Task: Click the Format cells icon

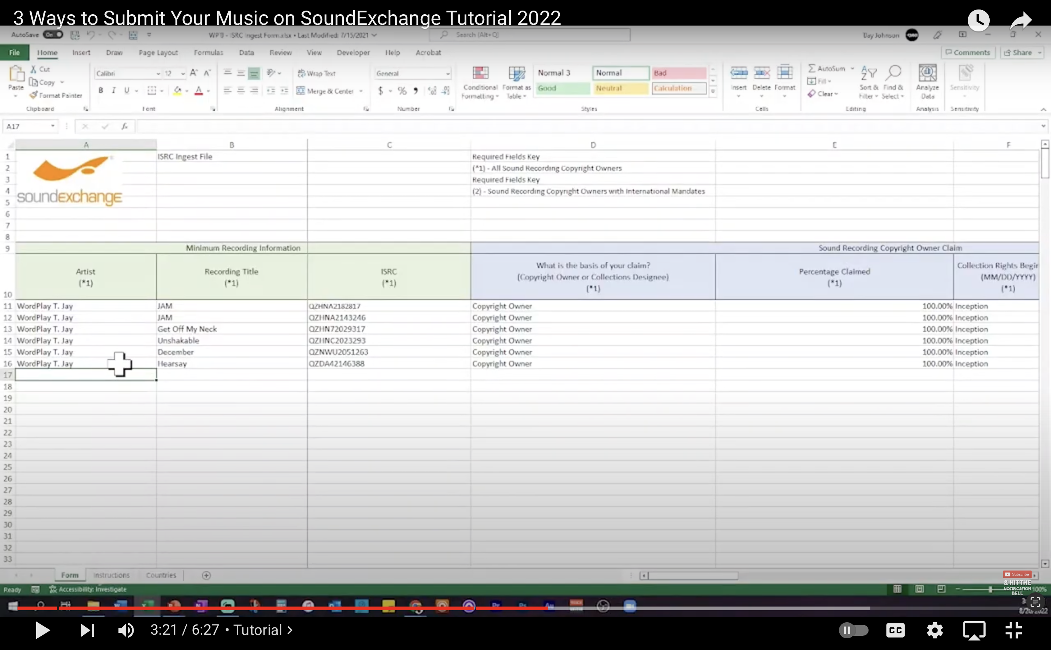Action: point(784,73)
